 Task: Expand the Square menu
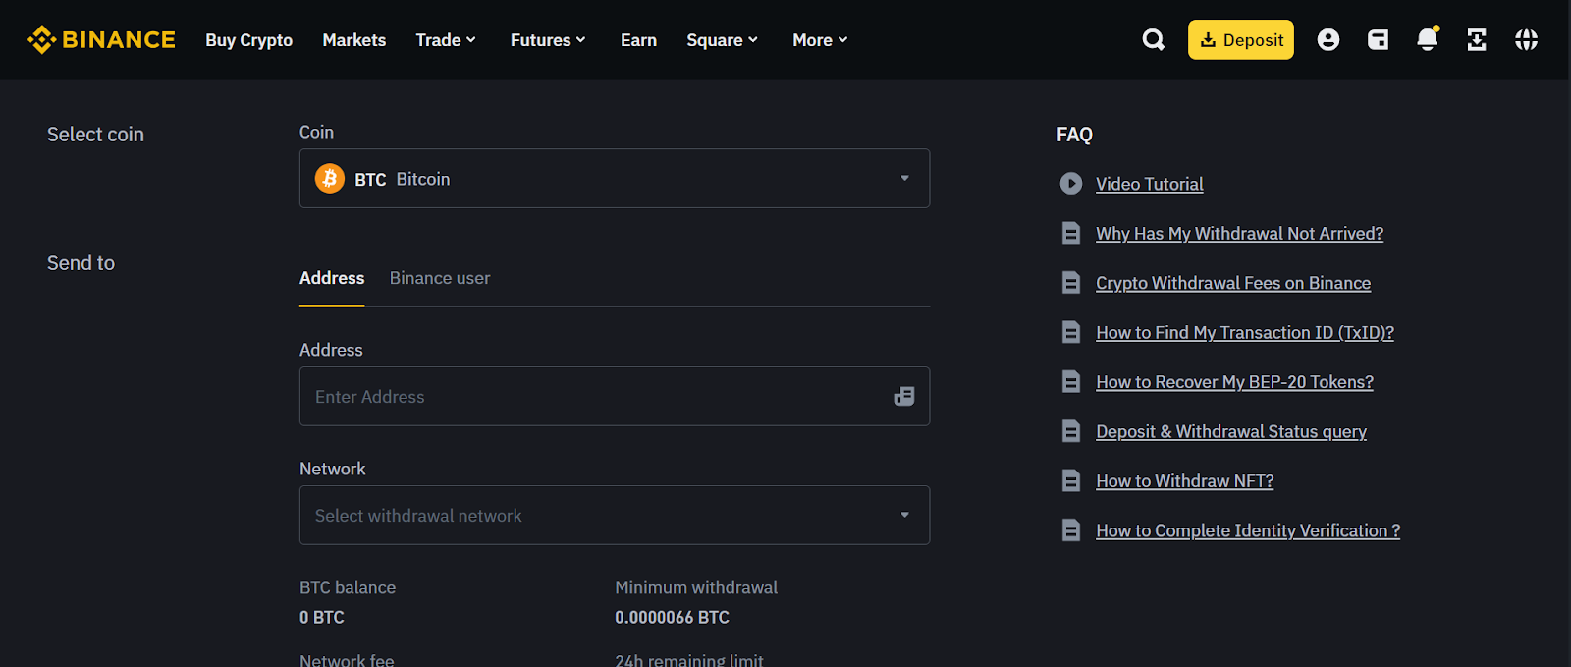723,40
